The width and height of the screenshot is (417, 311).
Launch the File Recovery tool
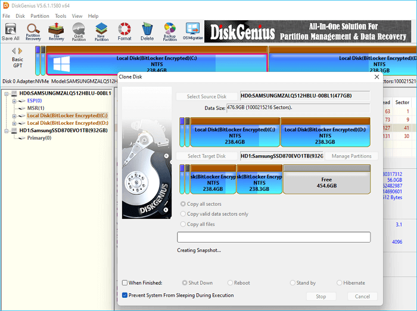(x=56, y=31)
